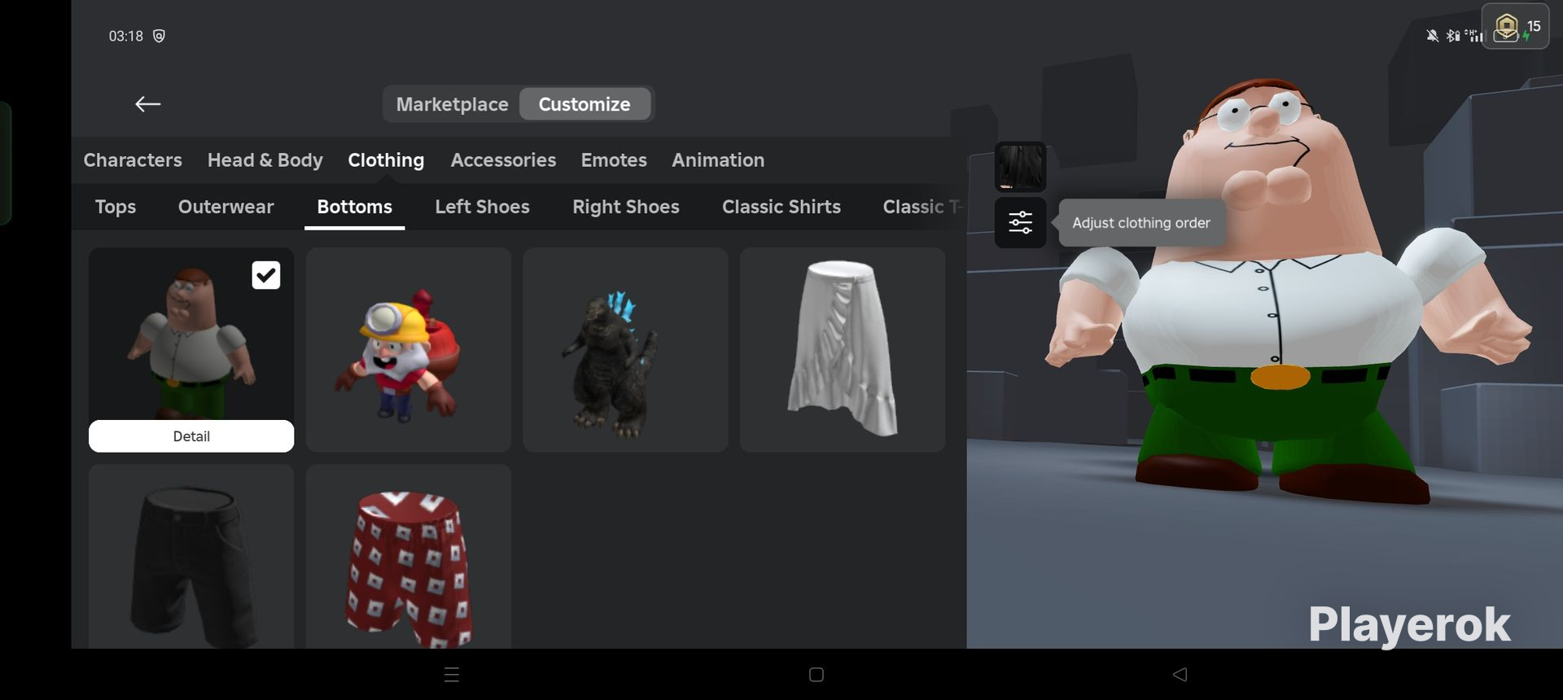Viewport: 1563px width, 700px height.
Task: Tap the 03:18 clock in status bar
Action: coord(126,36)
